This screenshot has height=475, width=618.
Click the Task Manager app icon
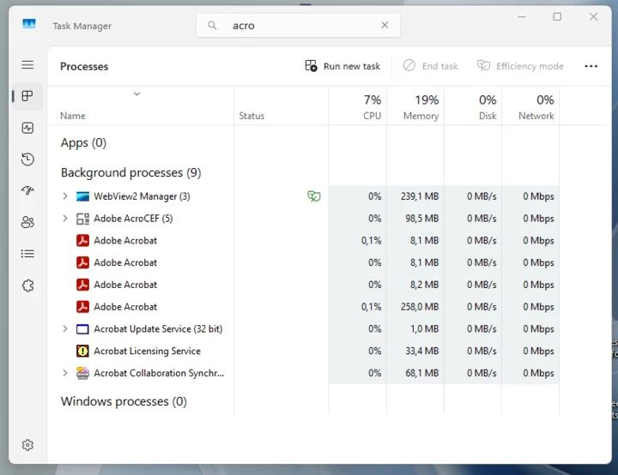click(29, 24)
